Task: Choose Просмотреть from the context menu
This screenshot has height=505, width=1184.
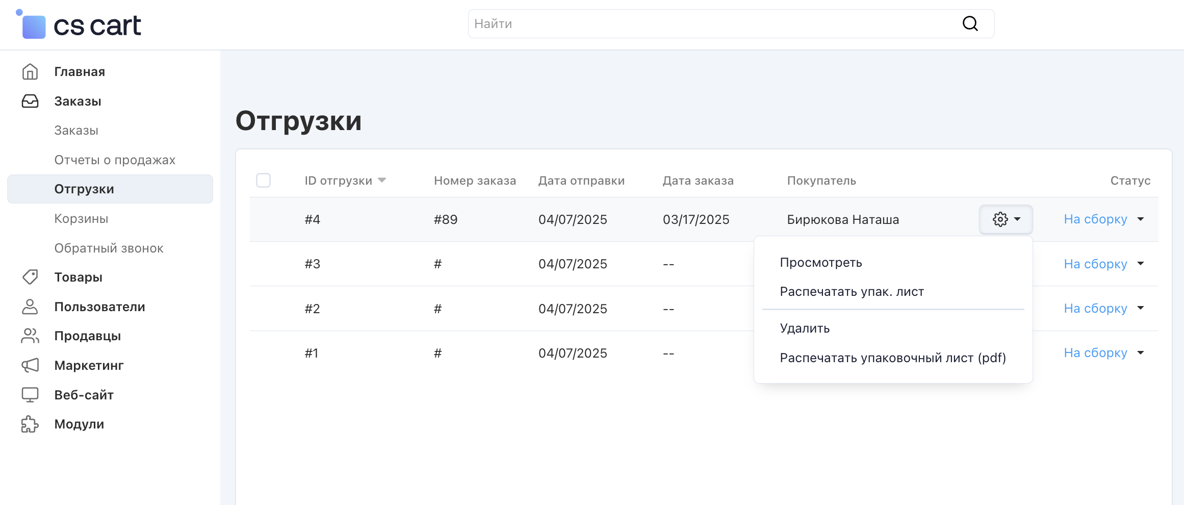Action: click(x=820, y=263)
